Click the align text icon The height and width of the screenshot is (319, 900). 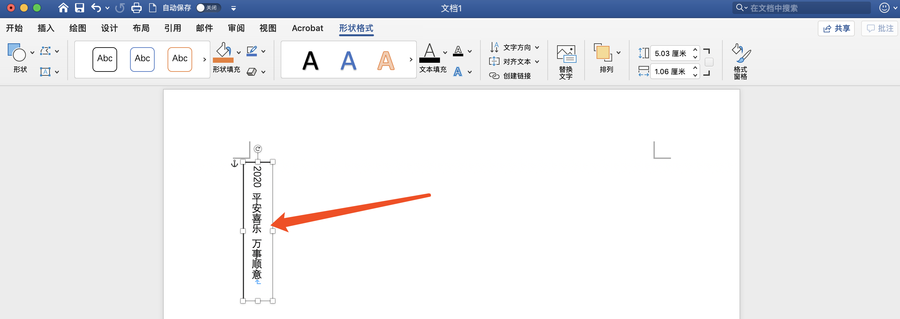coord(494,61)
